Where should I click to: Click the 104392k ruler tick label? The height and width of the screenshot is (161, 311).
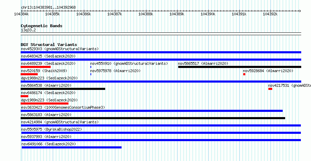tap(270, 14)
